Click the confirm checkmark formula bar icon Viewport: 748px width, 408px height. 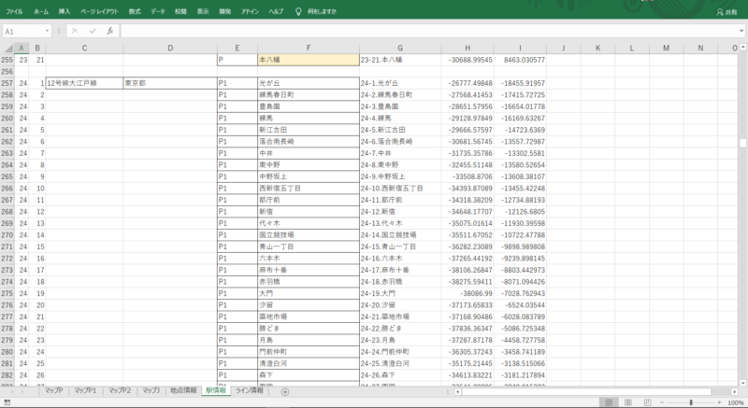pos(93,31)
